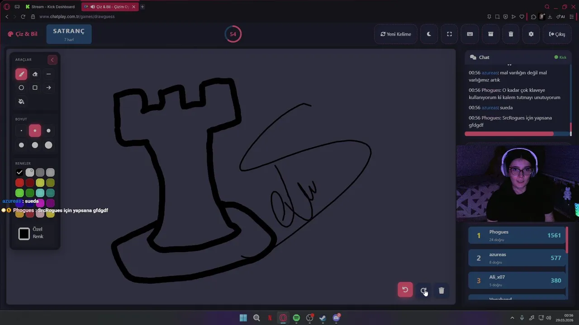579x325 pixels.
Task: Select the straight line tool
Action: pos(48,74)
